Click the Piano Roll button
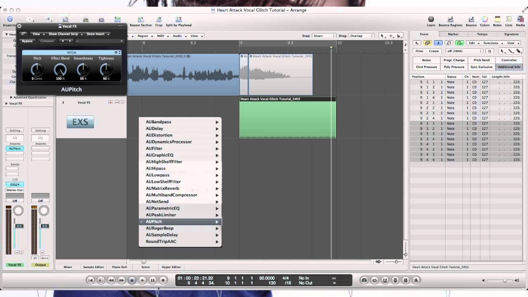The height and width of the screenshot is (297, 528). point(119,267)
